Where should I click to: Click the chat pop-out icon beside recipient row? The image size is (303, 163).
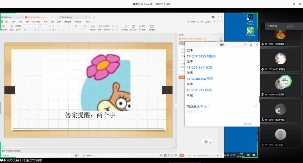(256, 106)
